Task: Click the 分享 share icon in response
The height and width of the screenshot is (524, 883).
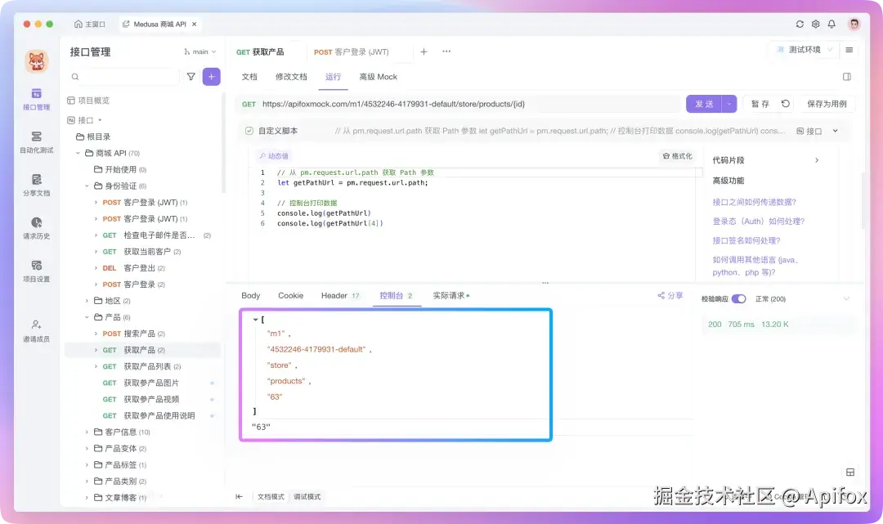Action: click(x=670, y=295)
